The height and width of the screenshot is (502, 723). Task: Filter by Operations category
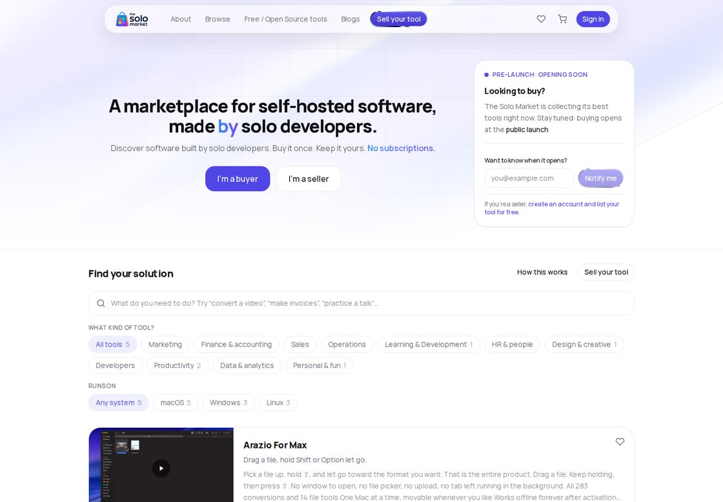pyautogui.click(x=347, y=345)
